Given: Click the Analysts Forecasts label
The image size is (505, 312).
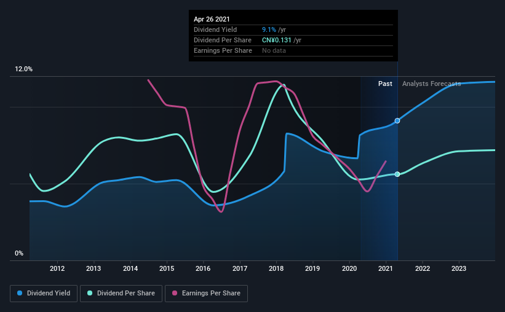Looking at the screenshot, I should (432, 84).
